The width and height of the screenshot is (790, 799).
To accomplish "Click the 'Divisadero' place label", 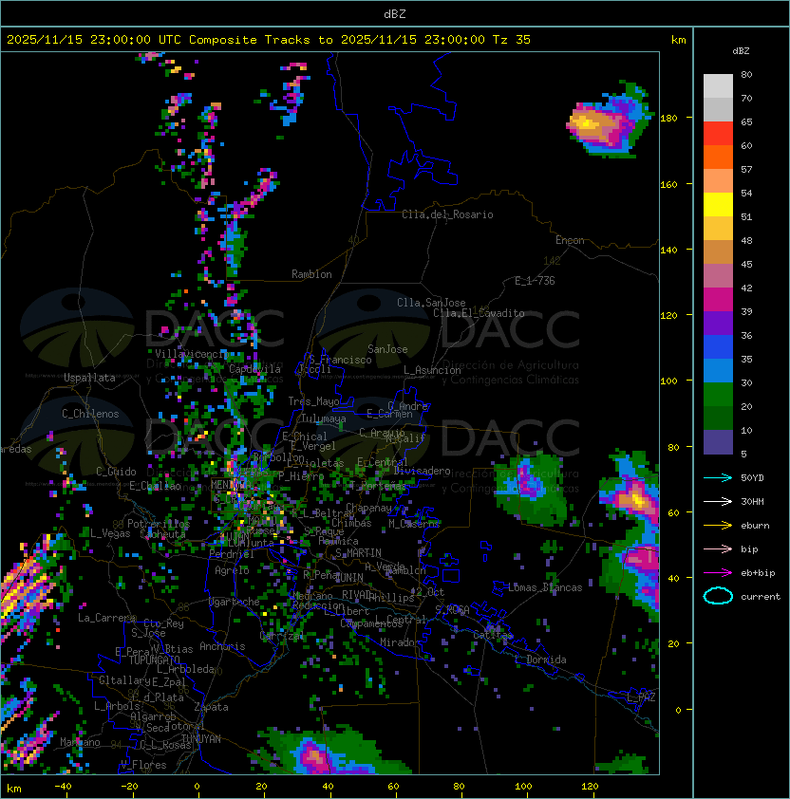I will pyautogui.click(x=422, y=471).
